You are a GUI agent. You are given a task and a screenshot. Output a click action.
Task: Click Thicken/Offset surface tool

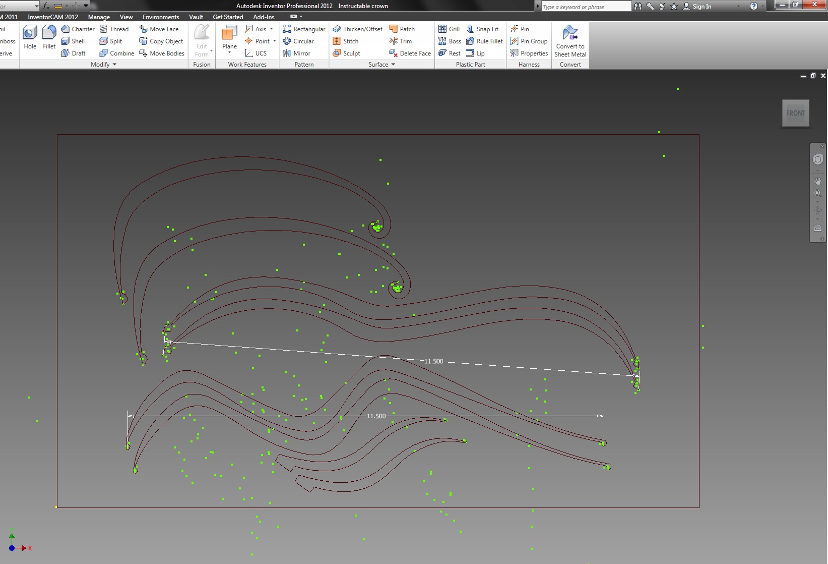tap(357, 29)
